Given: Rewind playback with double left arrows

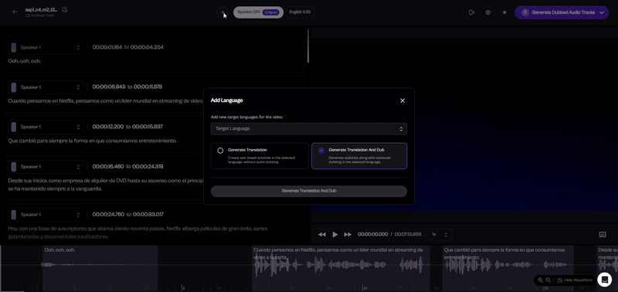Looking at the screenshot, I should click(x=322, y=235).
